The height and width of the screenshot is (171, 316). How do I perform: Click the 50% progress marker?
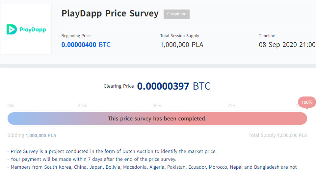(157, 106)
